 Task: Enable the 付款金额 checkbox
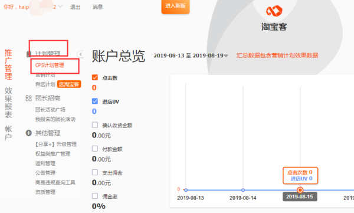tap(95, 149)
